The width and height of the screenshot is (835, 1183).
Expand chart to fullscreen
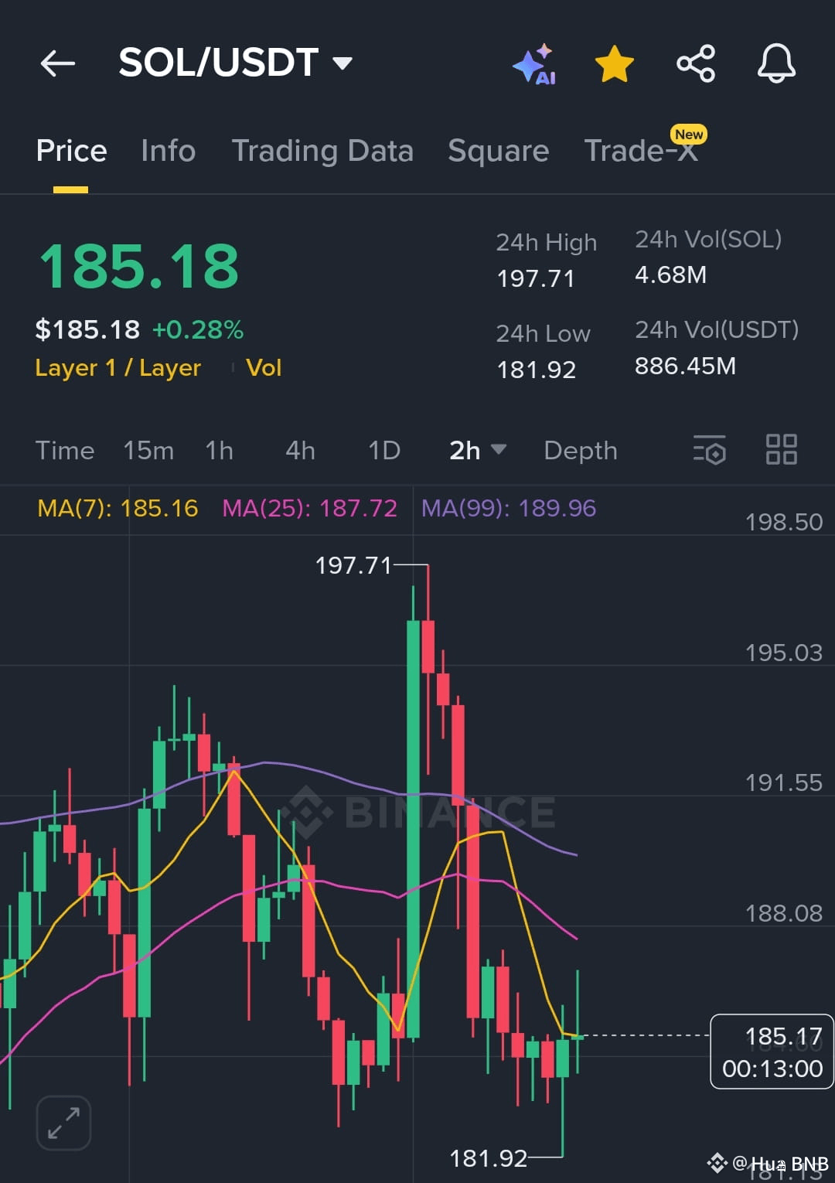click(x=64, y=1123)
